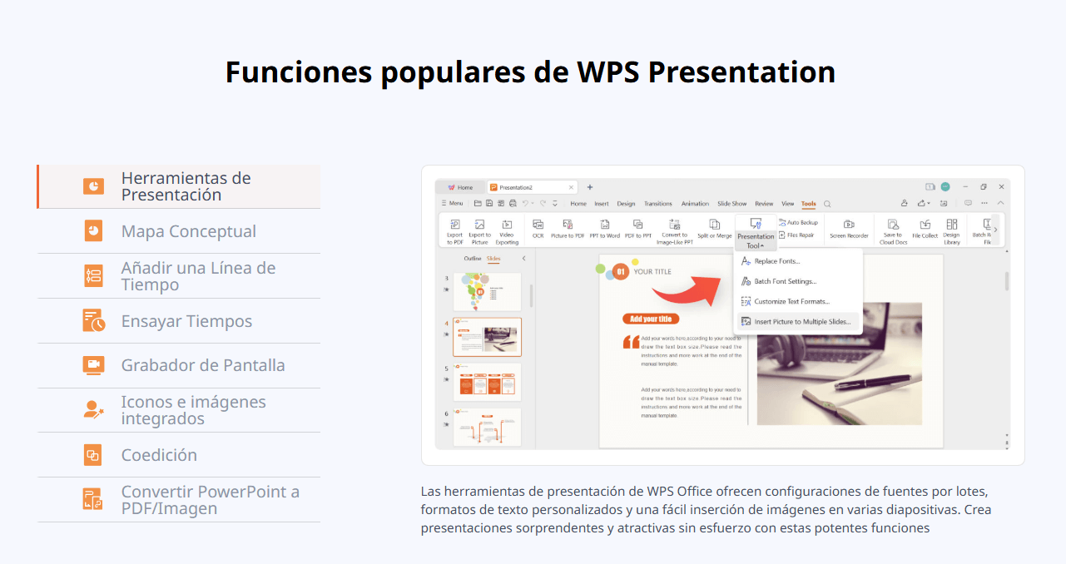Switch slide panel to Outline view
Screen dimensions: 1066x564
[473, 259]
